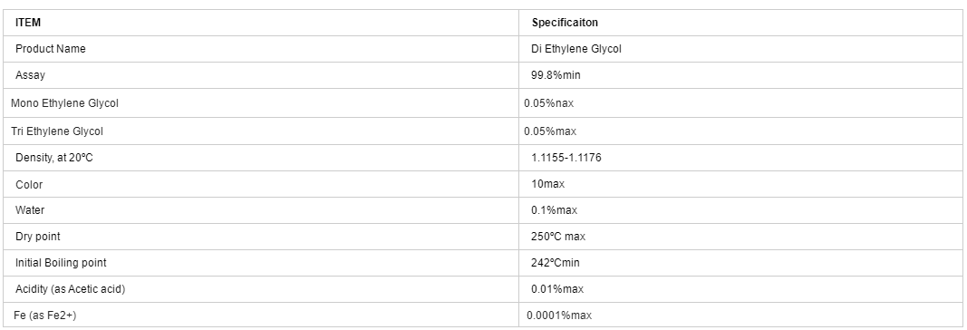Viewport: 967px width, 330px height.
Task: Click the ITEM column header
Action: coord(28,23)
